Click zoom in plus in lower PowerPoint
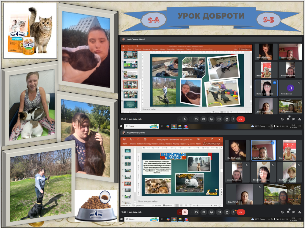This screenshot has height=228, width=305. pos(211,205)
